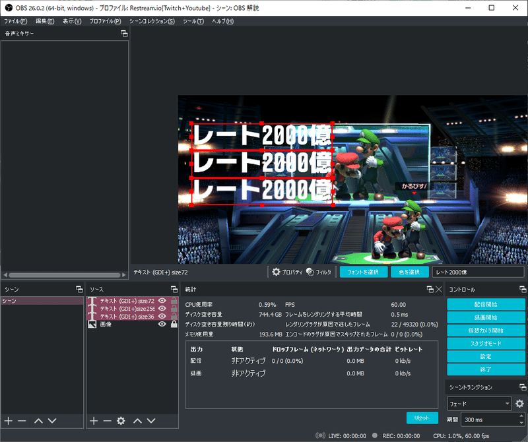Add a new scene with the plus icon

(x=8, y=421)
